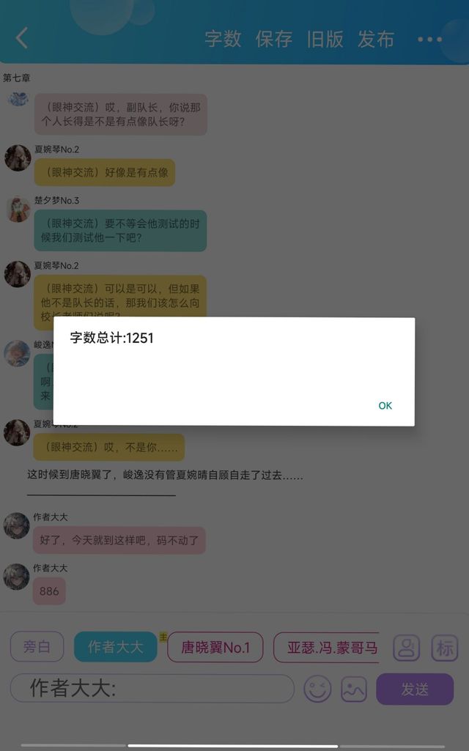The height and width of the screenshot is (751, 469).
Task: Tap the back arrow icon
Action: 22,38
